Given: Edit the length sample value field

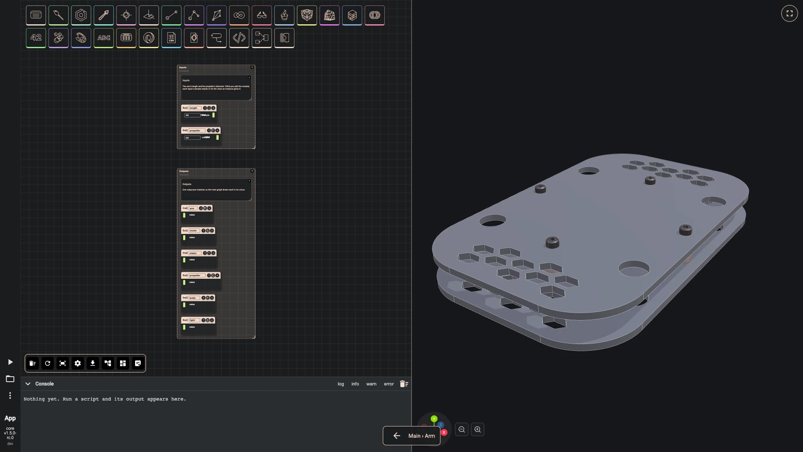Looking at the screenshot, I should (192, 115).
